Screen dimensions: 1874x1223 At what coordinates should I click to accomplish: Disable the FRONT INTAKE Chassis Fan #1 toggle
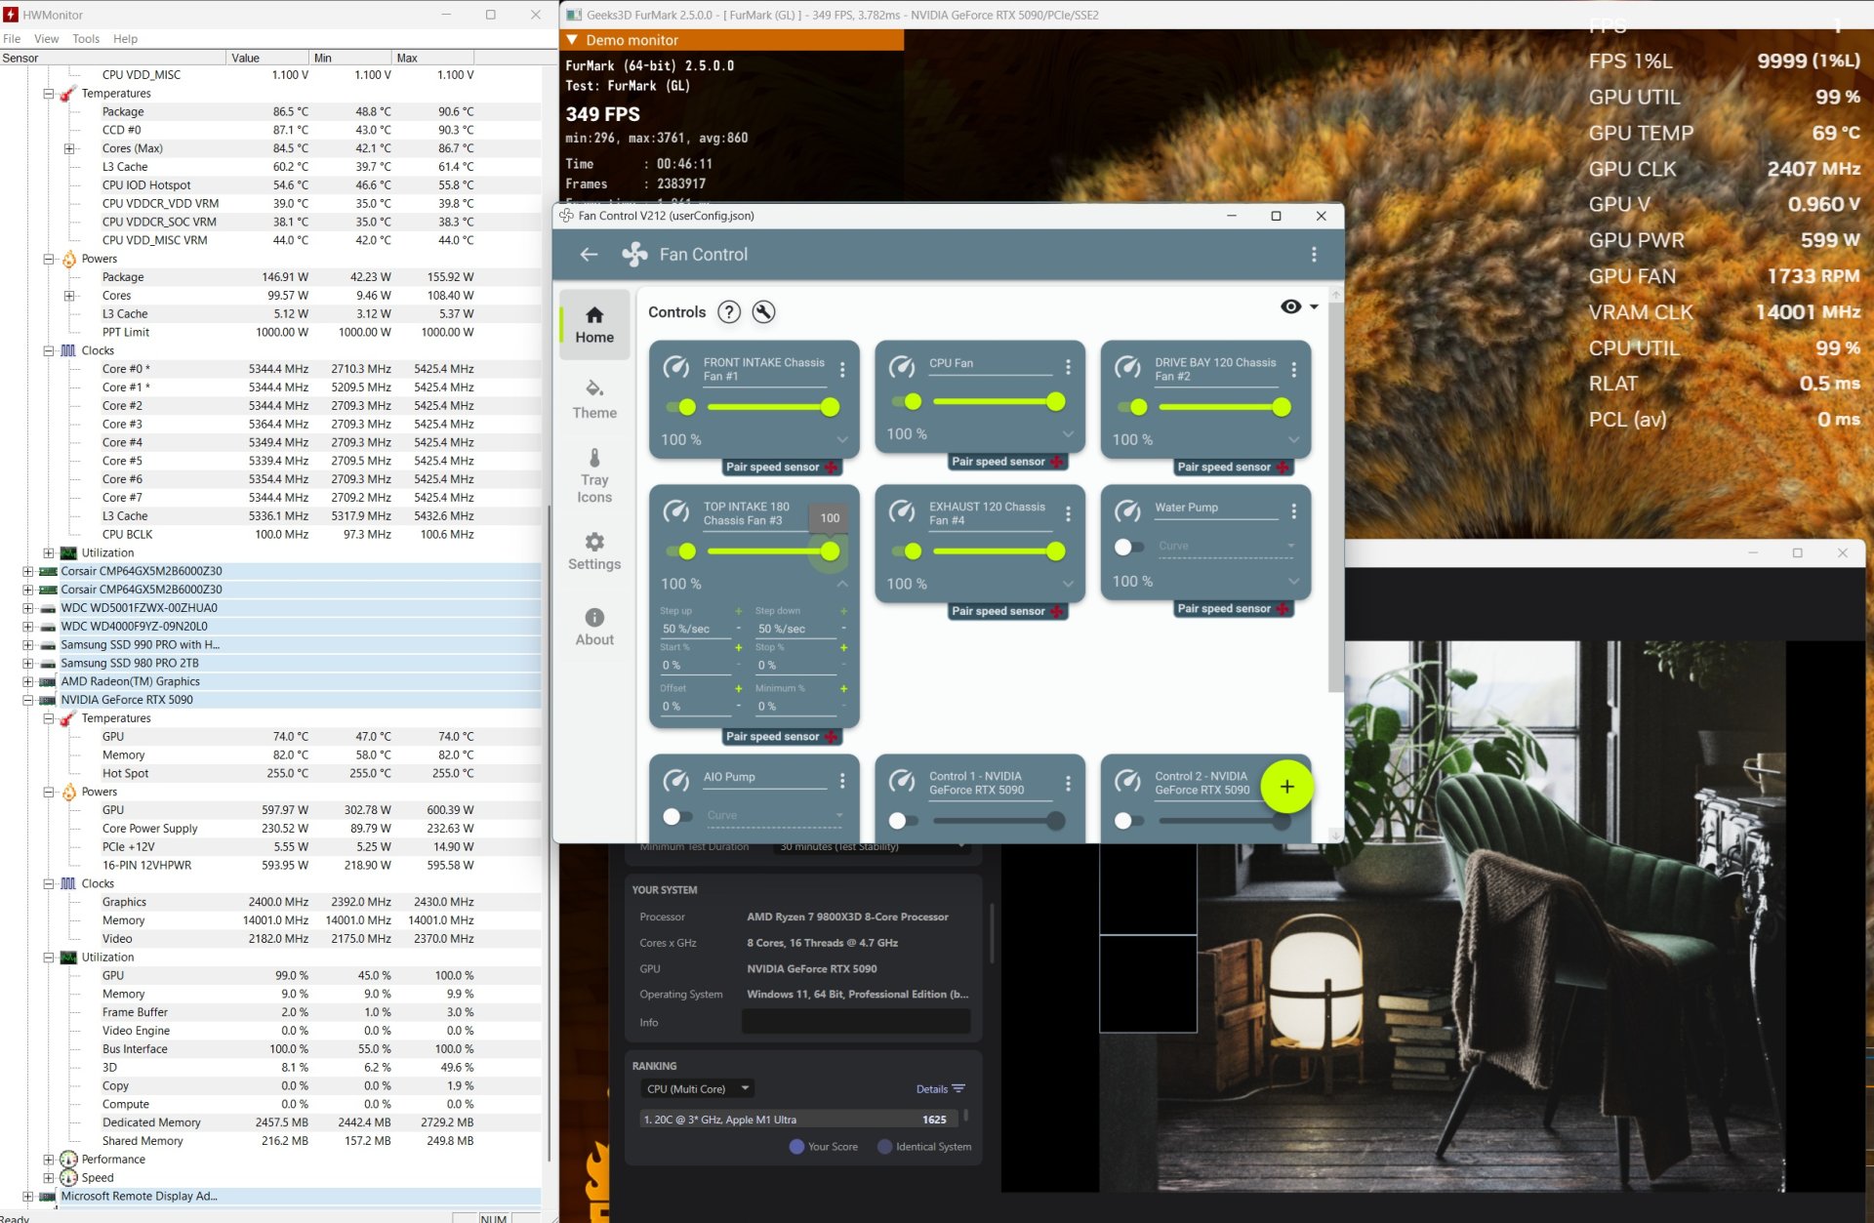pos(680,407)
